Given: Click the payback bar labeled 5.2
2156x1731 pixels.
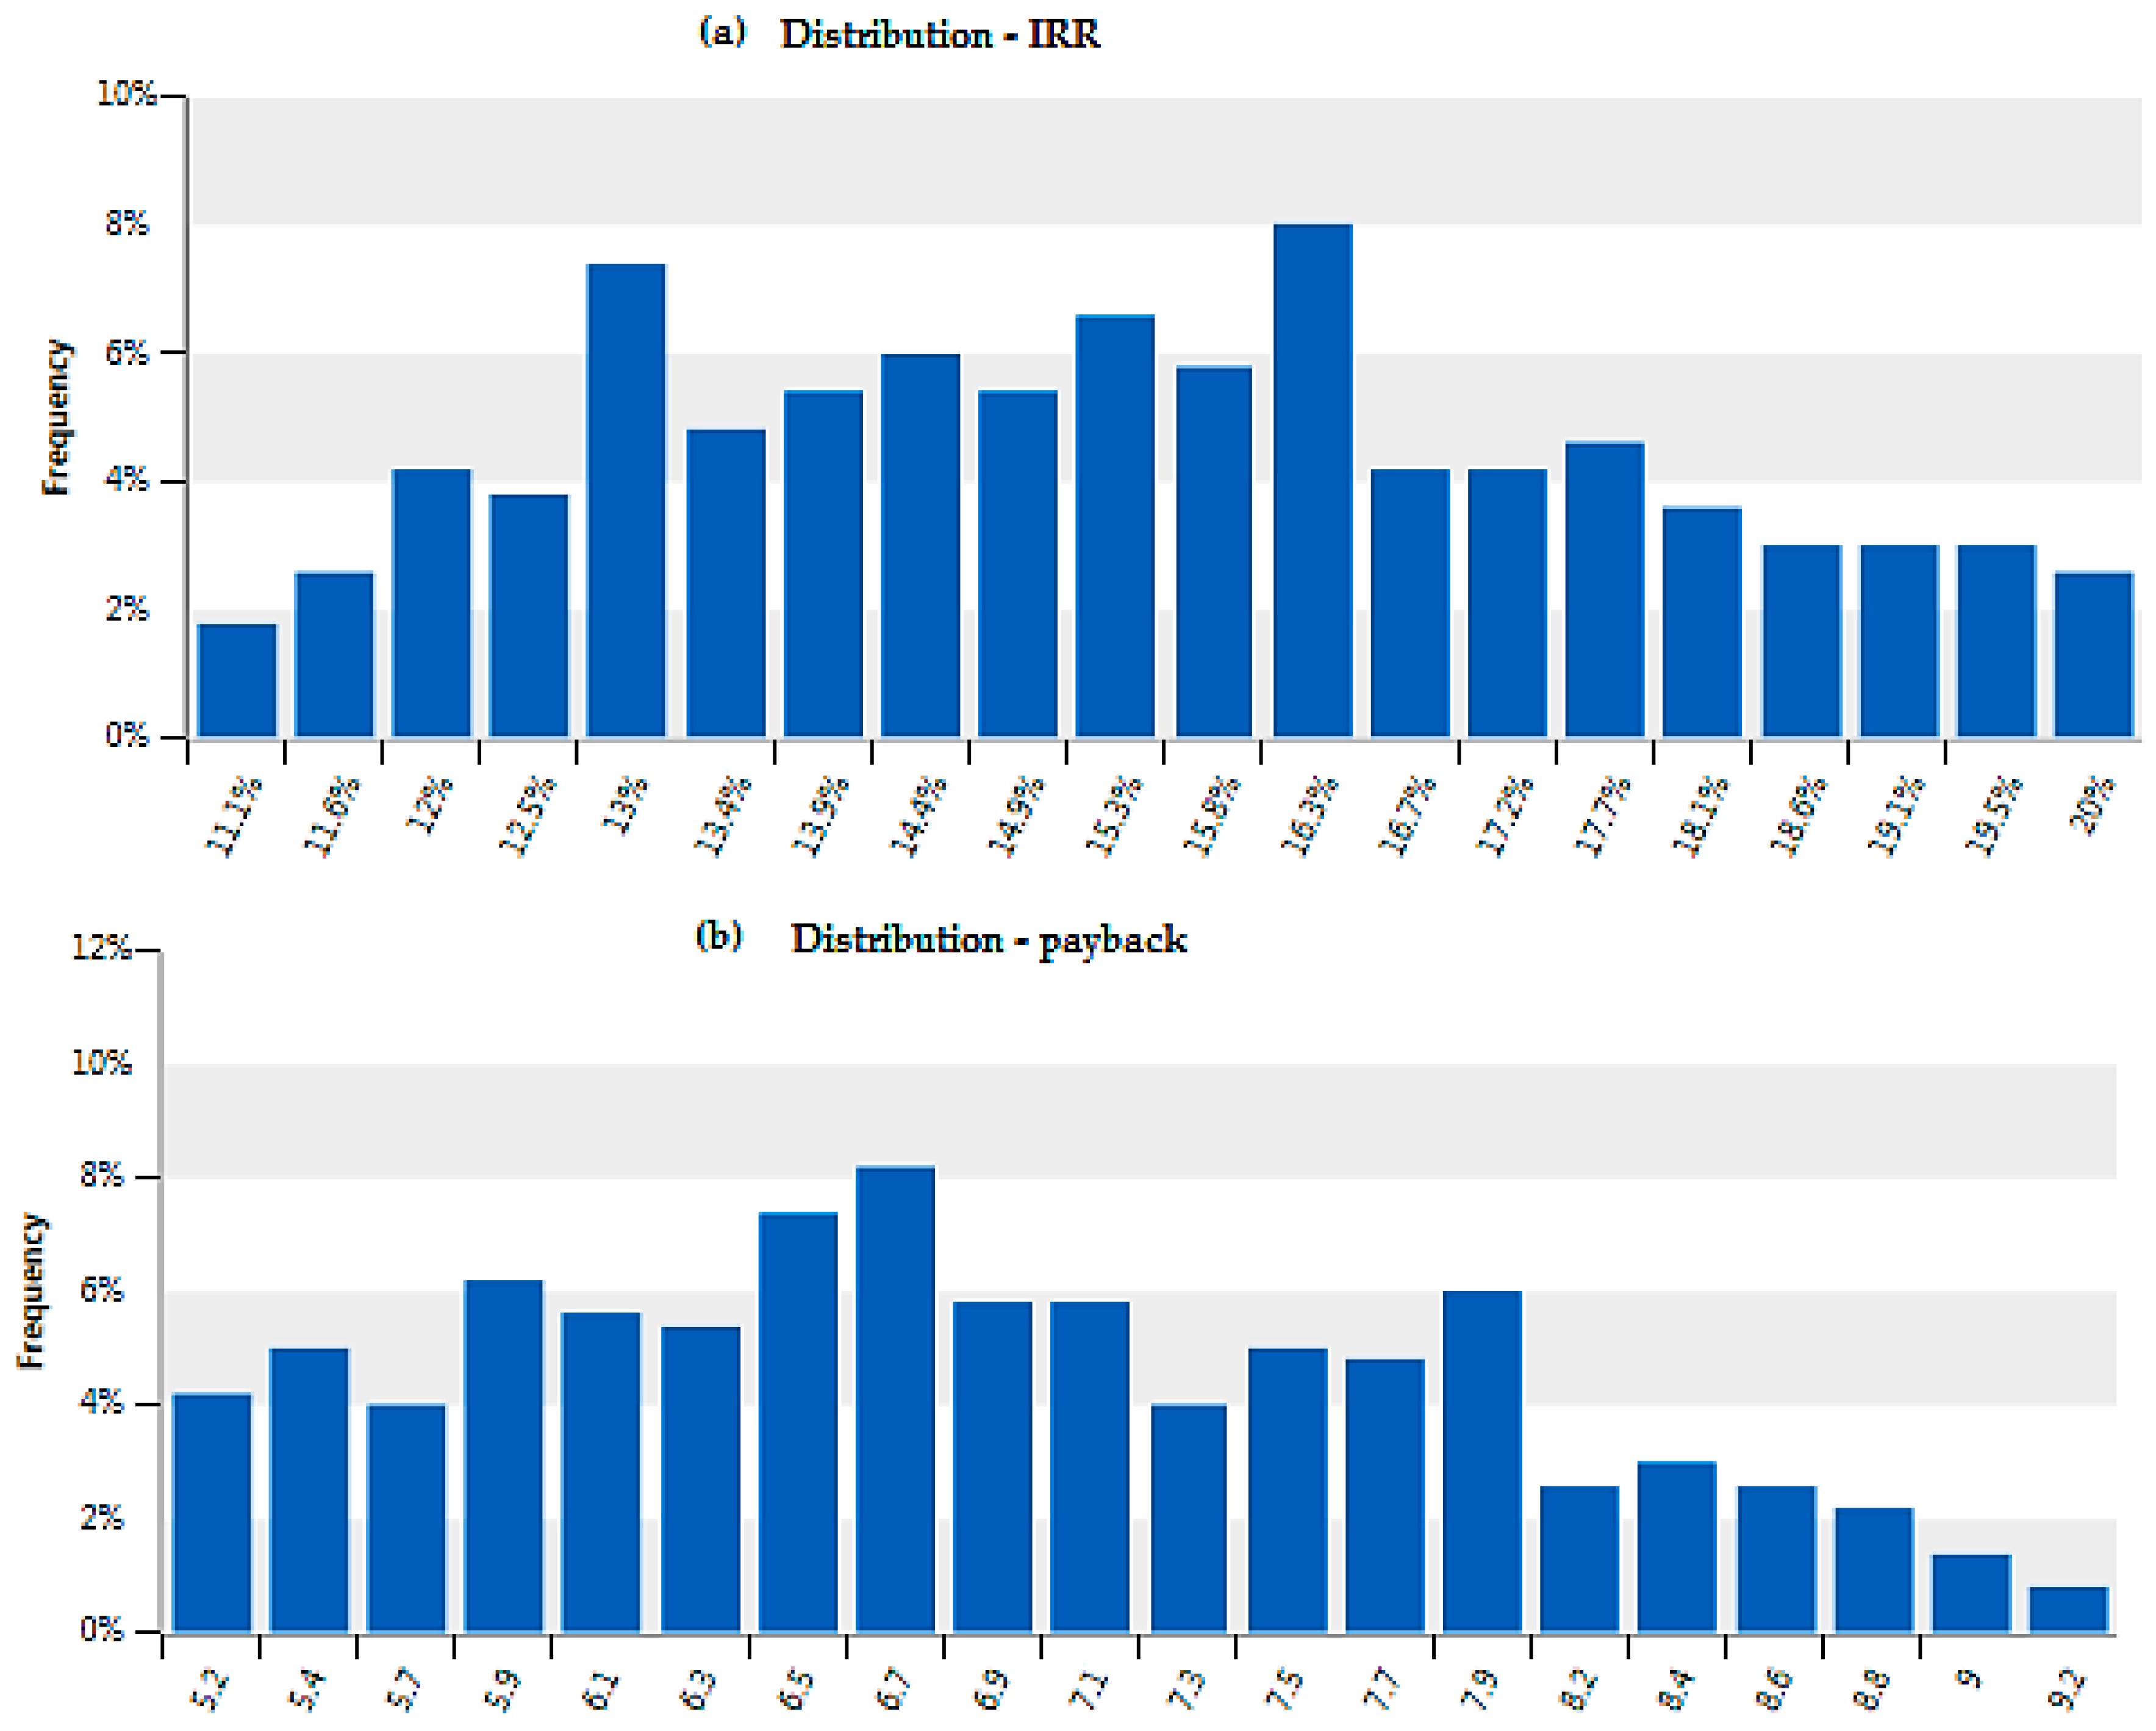Looking at the screenshot, I should point(211,1512).
